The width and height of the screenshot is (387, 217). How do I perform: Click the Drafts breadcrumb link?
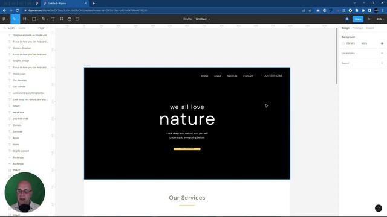pos(187,19)
